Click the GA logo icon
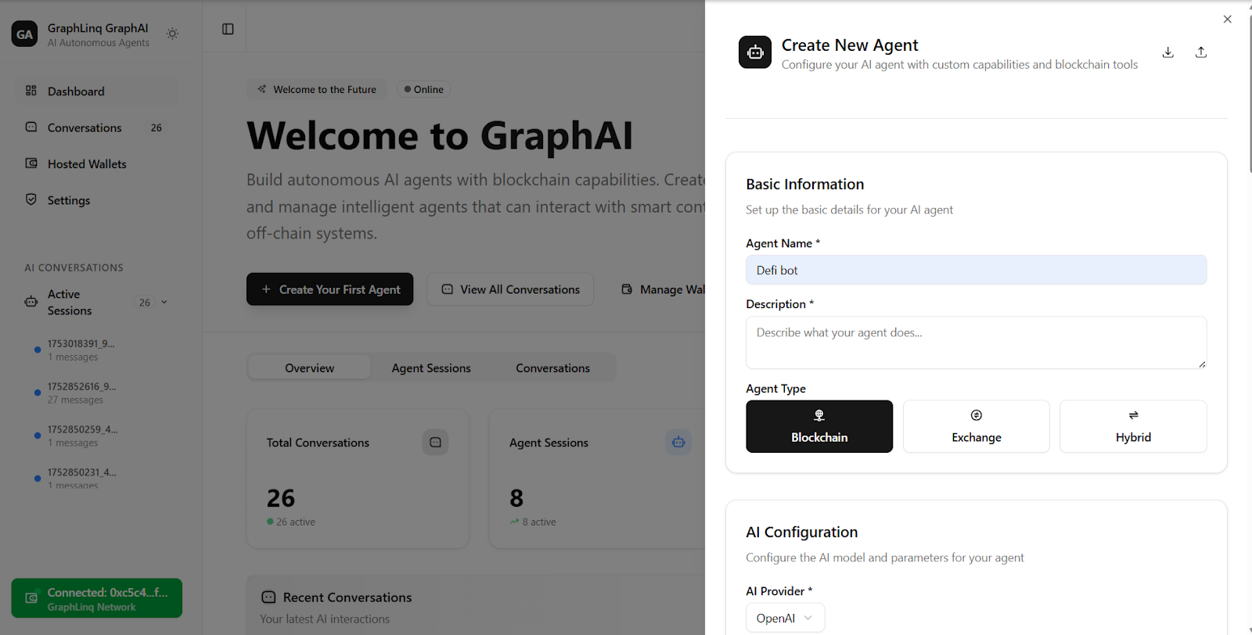 pyautogui.click(x=24, y=34)
